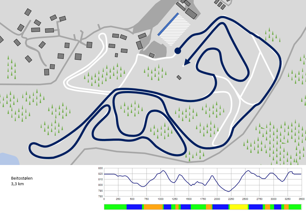Click the 3250 distance axis label
The height and width of the screenshot is (212, 306).
pyautogui.click(x=288, y=199)
